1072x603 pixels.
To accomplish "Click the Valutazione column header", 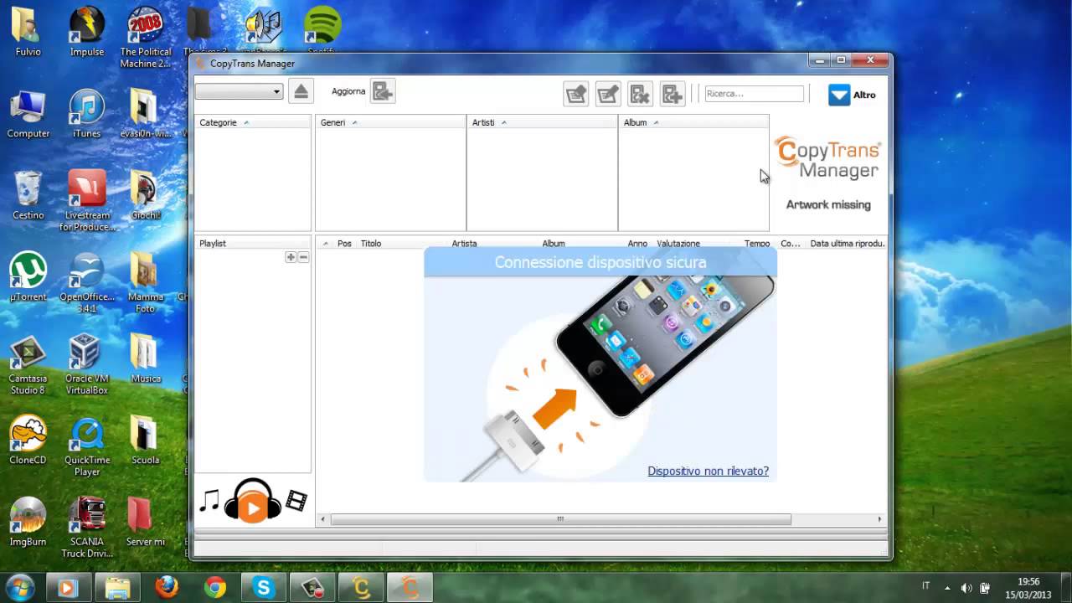I will click(678, 244).
